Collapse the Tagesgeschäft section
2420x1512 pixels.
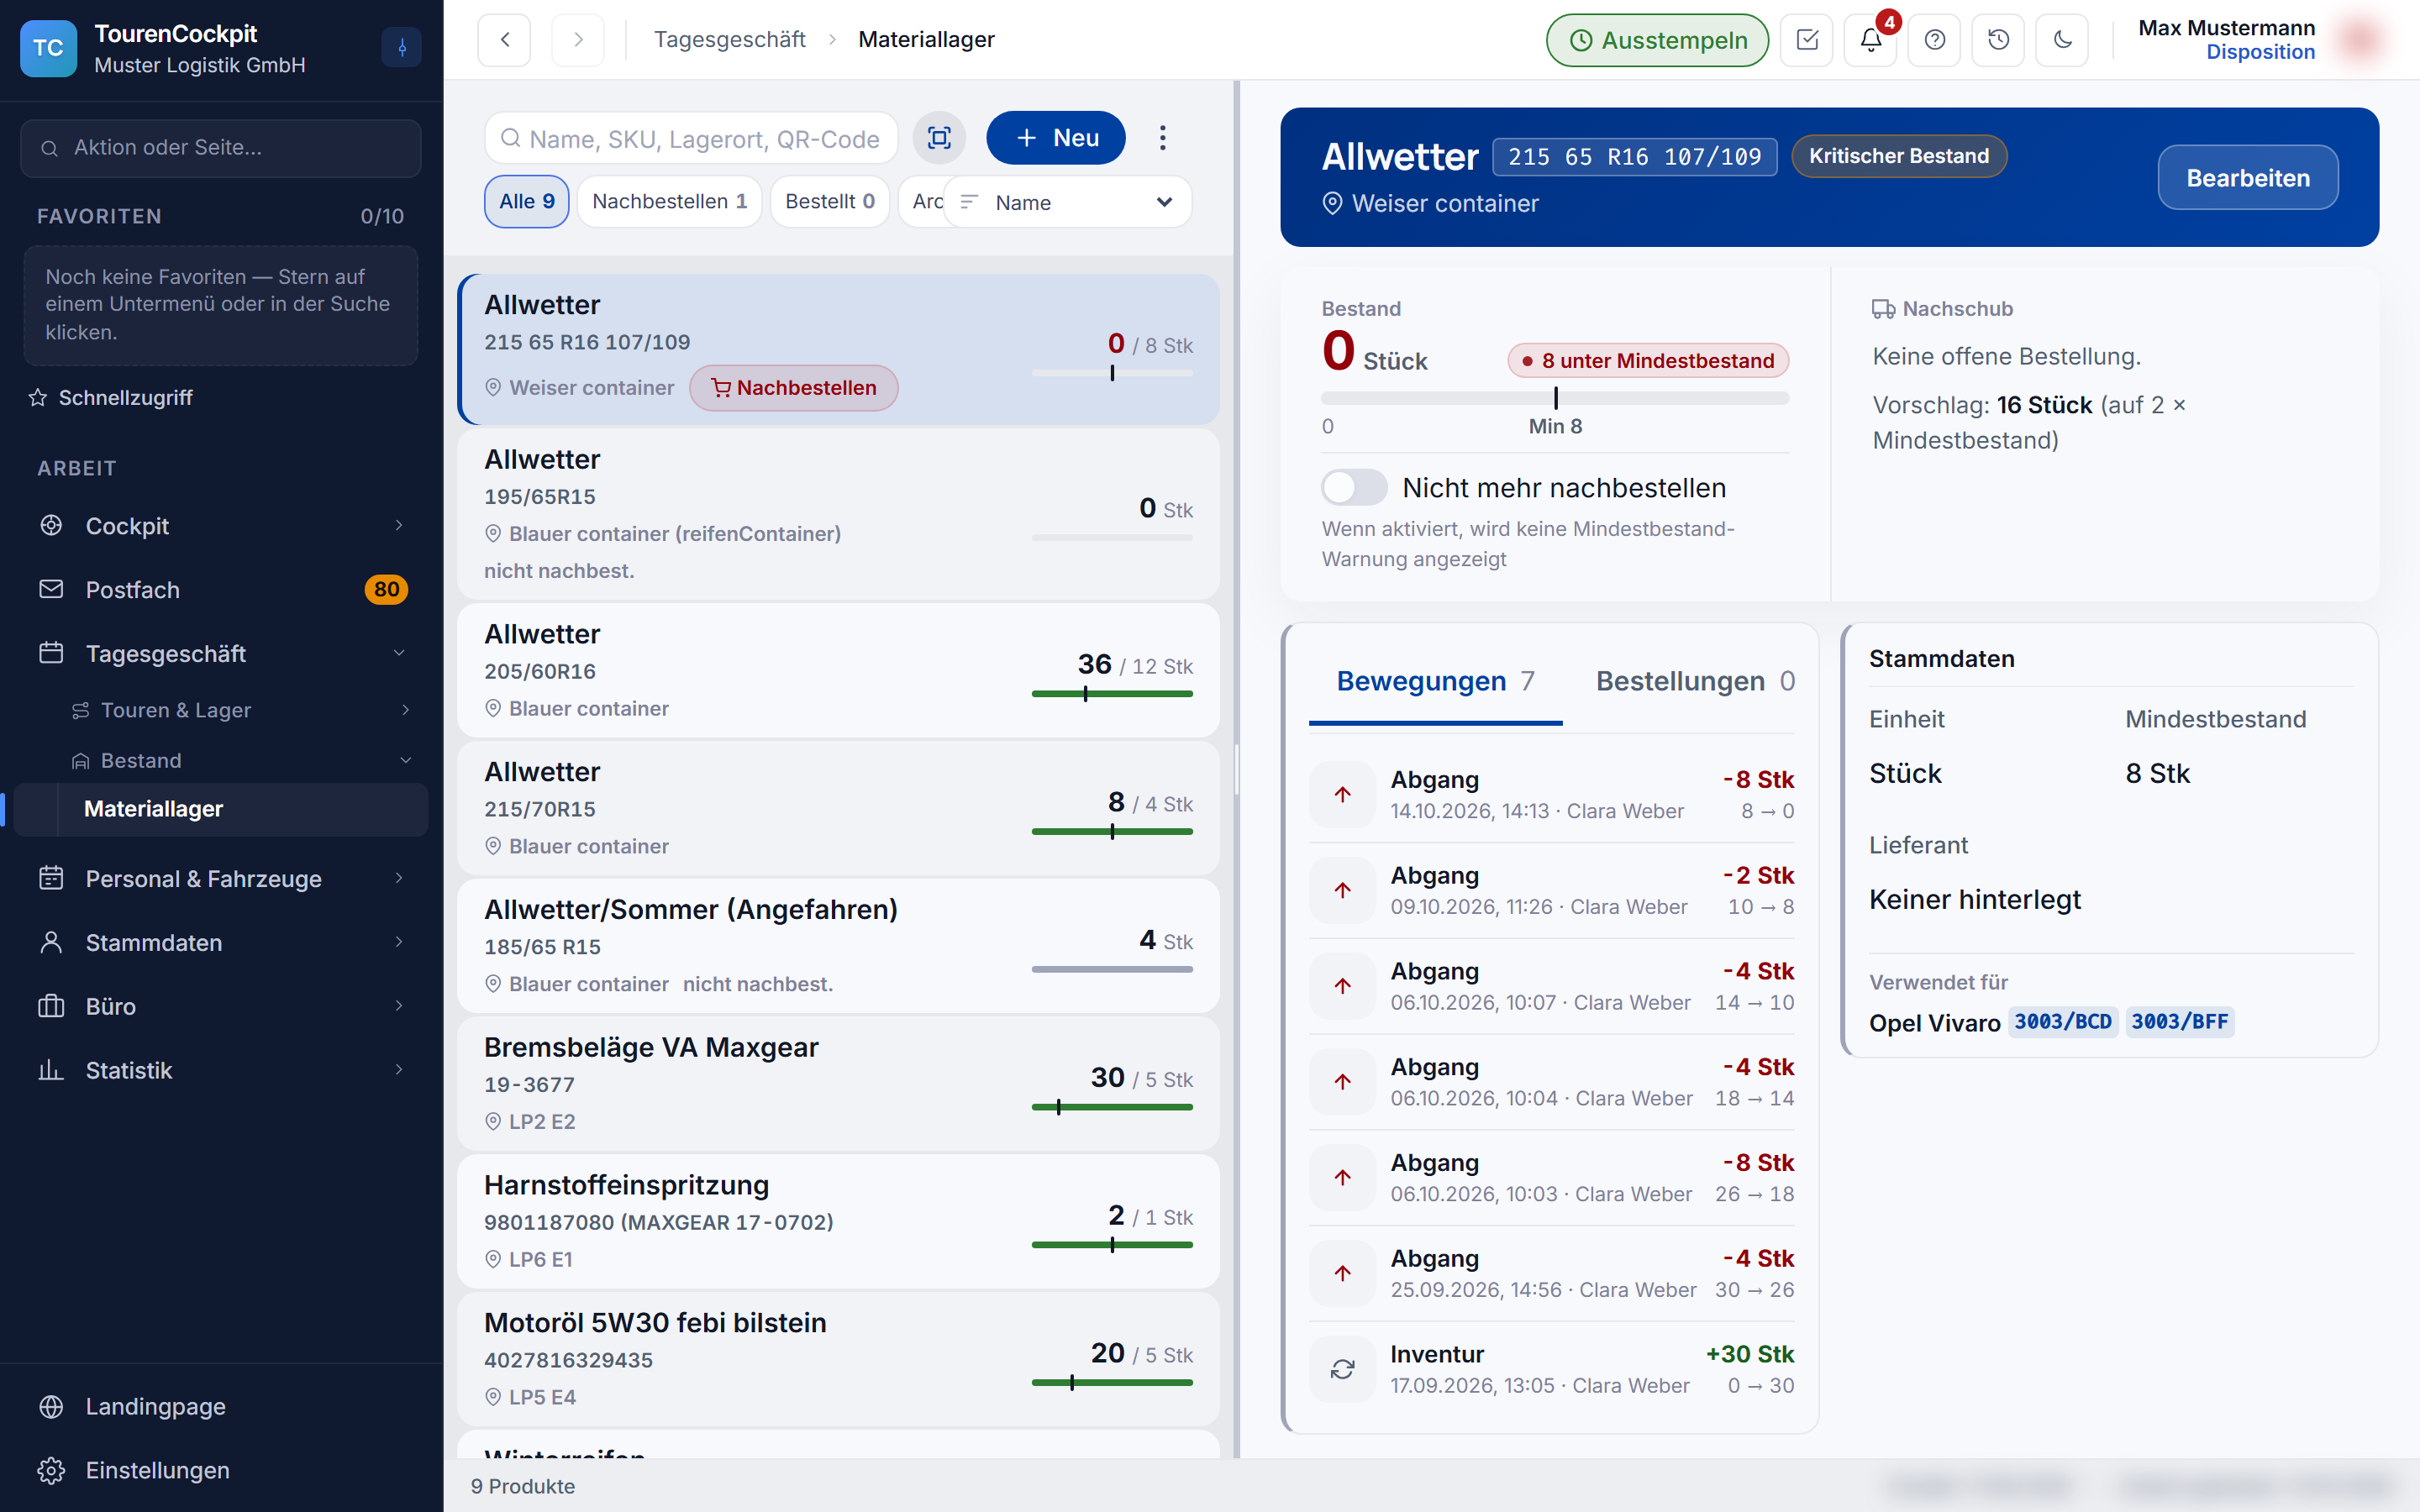[x=399, y=654]
